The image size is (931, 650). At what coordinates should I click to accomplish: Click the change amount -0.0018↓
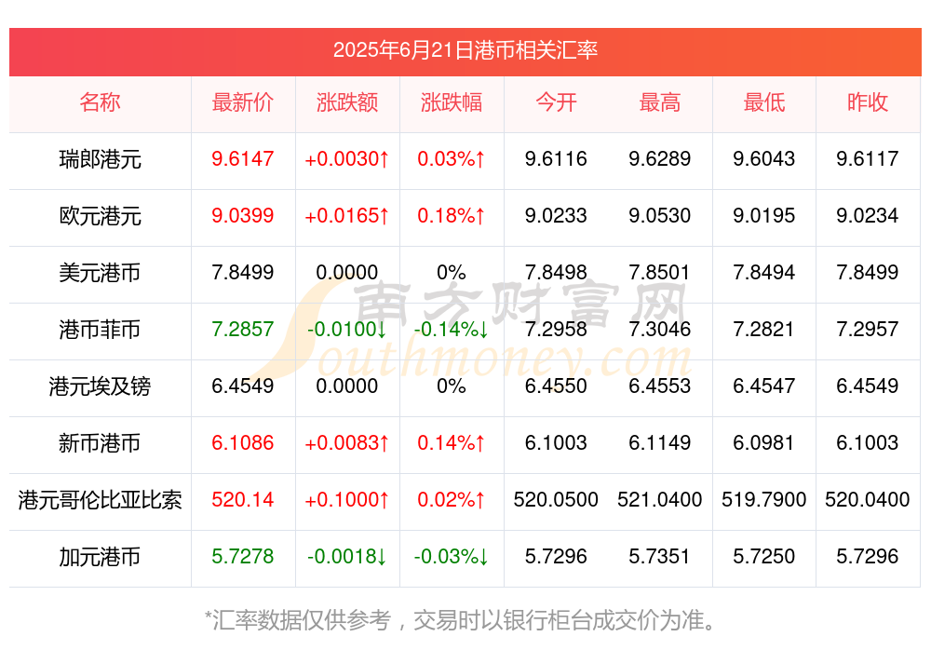click(x=346, y=556)
